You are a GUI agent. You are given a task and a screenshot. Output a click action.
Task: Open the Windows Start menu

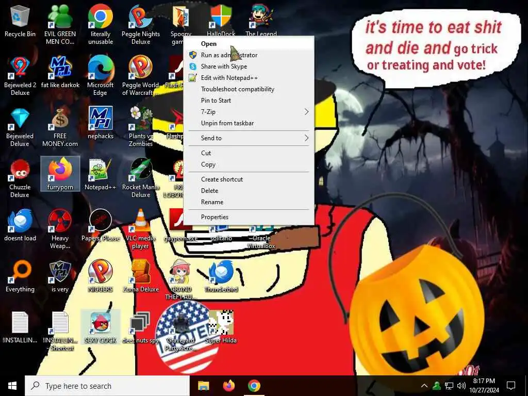pos(12,386)
